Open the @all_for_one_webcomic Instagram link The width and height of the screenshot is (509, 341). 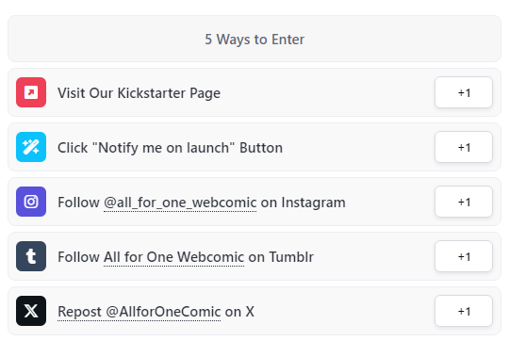click(x=180, y=203)
